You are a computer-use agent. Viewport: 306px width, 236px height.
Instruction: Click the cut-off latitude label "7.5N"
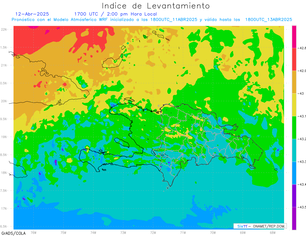point(4,191)
